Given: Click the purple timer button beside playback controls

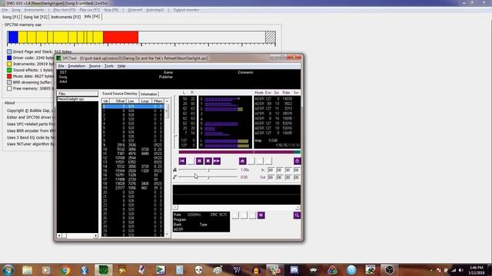Looking at the screenshot, I should (297, 161).
